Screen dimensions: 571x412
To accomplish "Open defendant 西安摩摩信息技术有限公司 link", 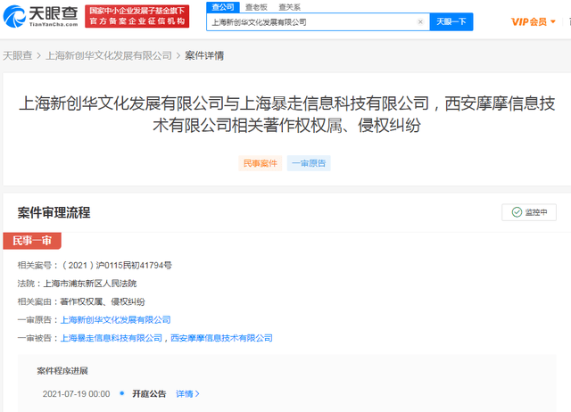I will 221,338.
